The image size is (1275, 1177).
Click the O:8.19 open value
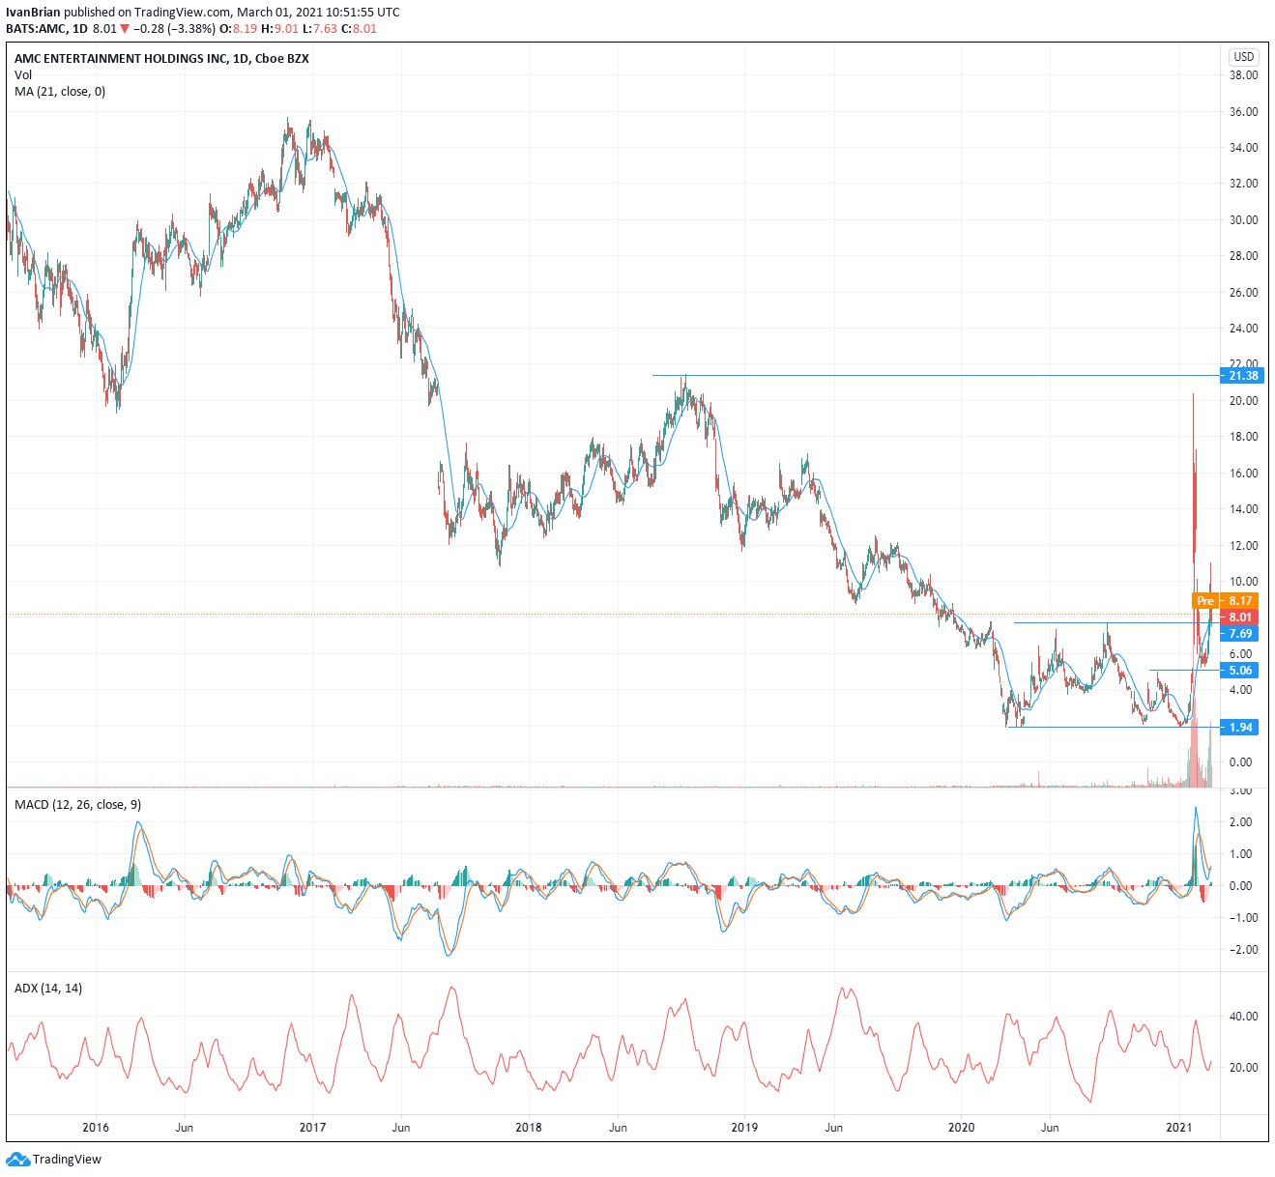tap(239, 29)
